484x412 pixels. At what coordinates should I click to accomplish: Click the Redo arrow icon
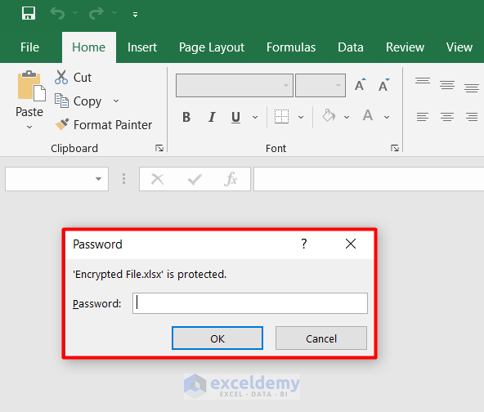click(x=96, y=13)
